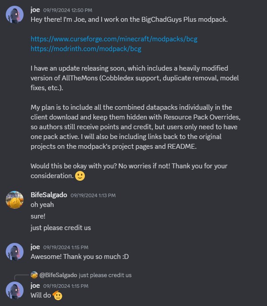267x306 pixels.
Task: Open the CurseForge modpack link
Action: (114, 39)
